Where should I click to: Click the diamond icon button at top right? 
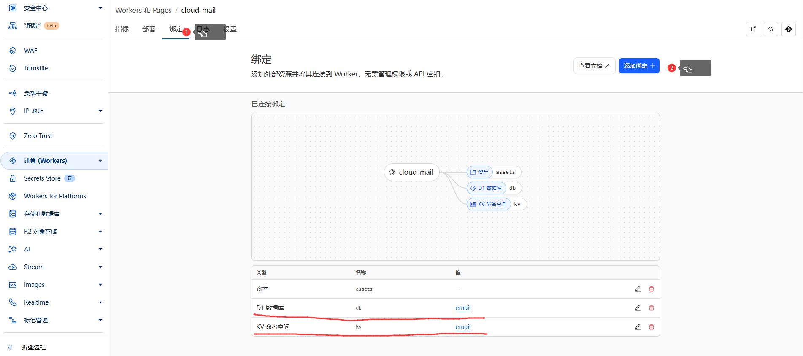788,29
